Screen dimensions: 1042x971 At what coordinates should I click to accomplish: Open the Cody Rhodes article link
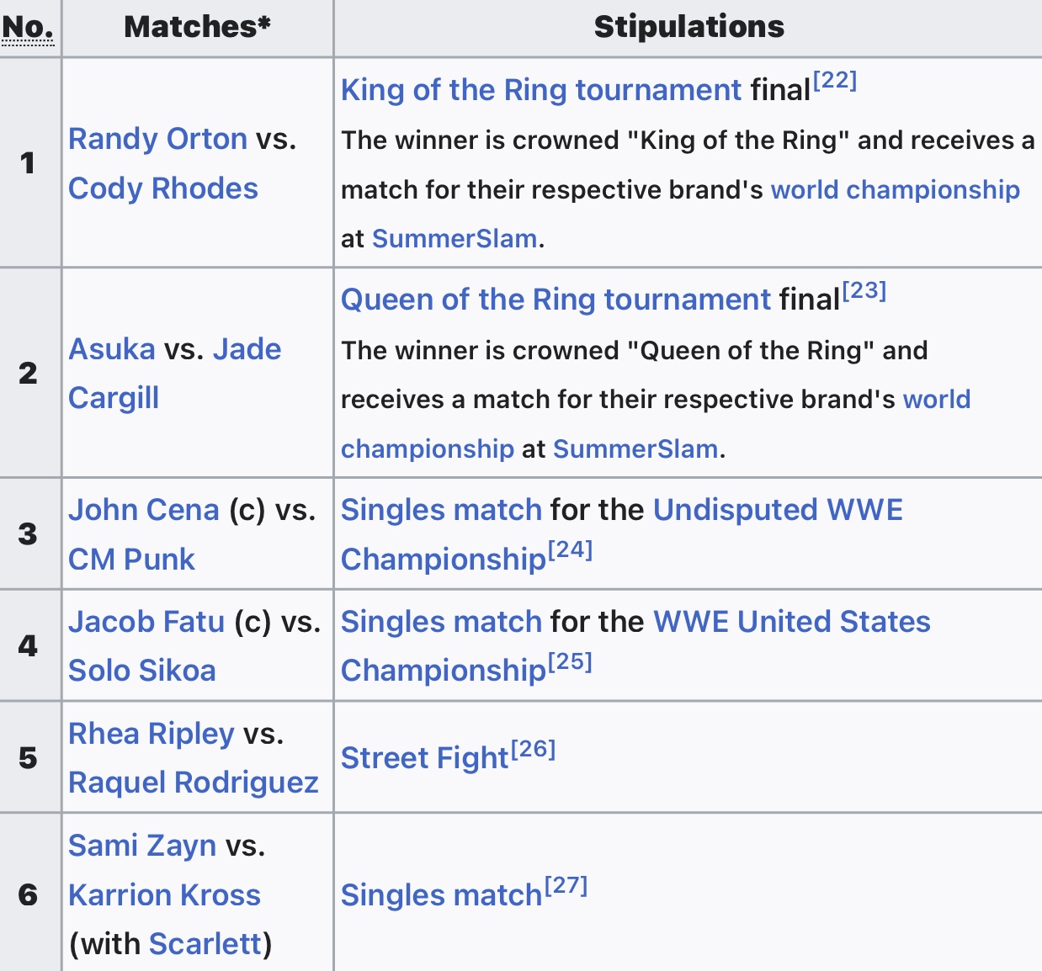pyautogui.click(x=163, y=188)
